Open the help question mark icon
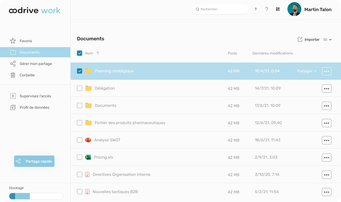 point(267,9)
